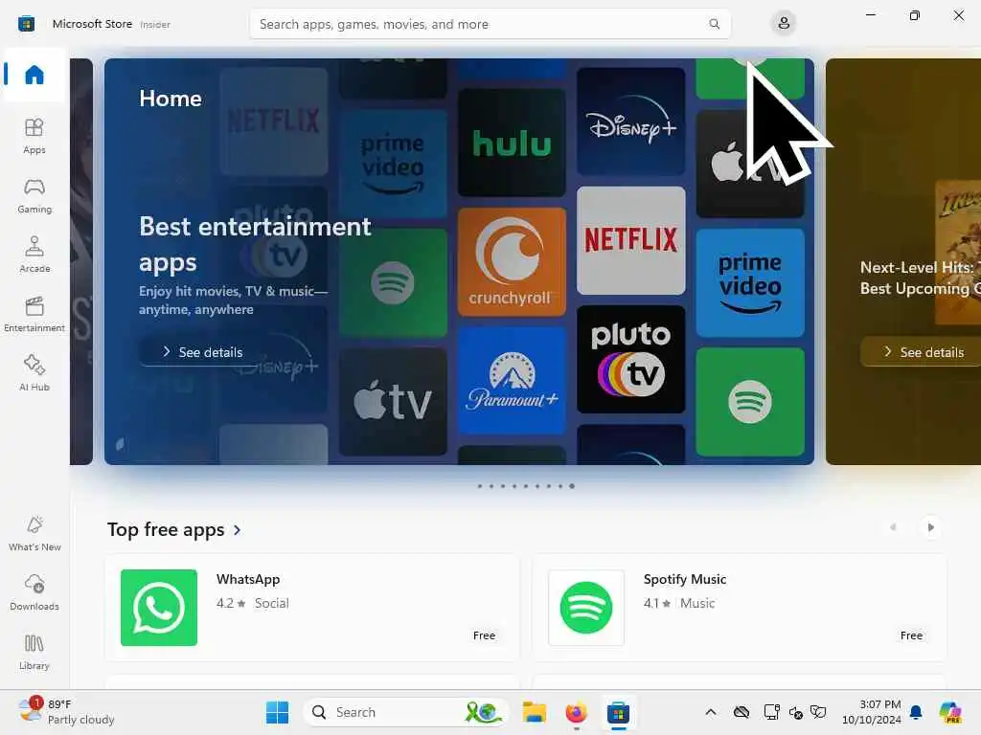Open File Explorer from the taskbar

click(x=535, y=712)
